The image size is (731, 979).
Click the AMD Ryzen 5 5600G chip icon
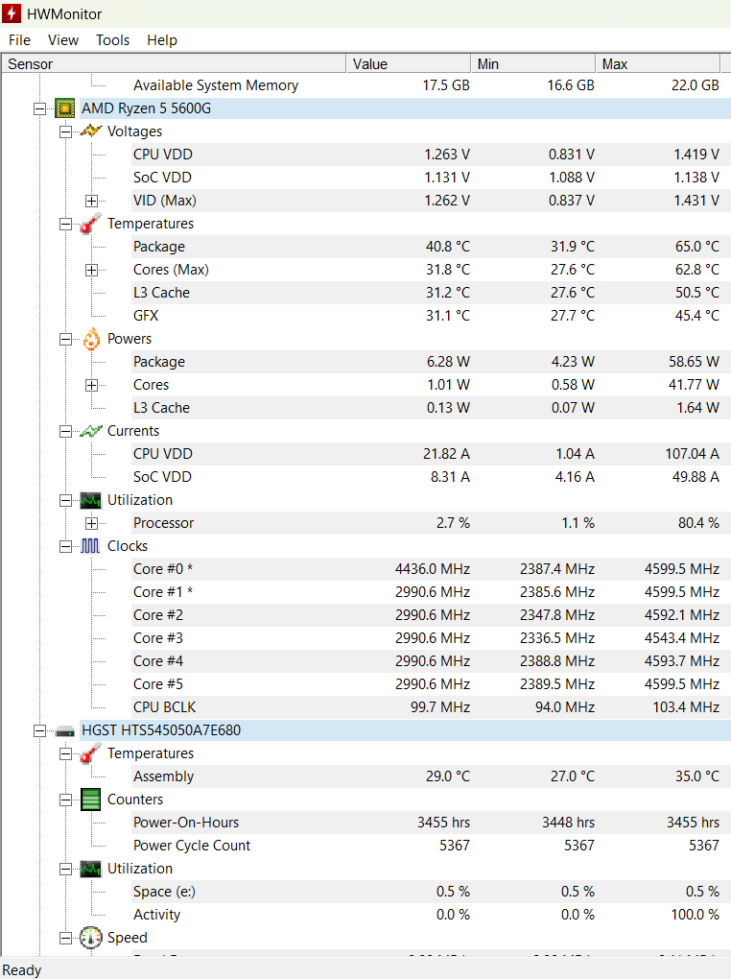click(x=65, y=108)
